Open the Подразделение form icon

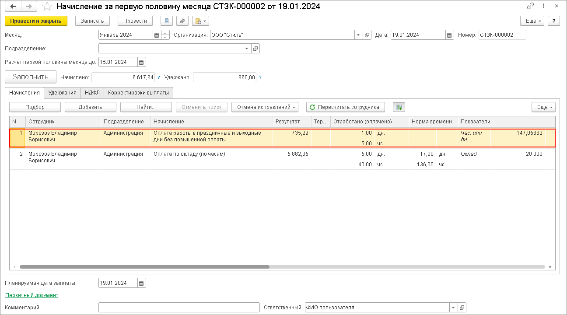[x=255, y=49]
